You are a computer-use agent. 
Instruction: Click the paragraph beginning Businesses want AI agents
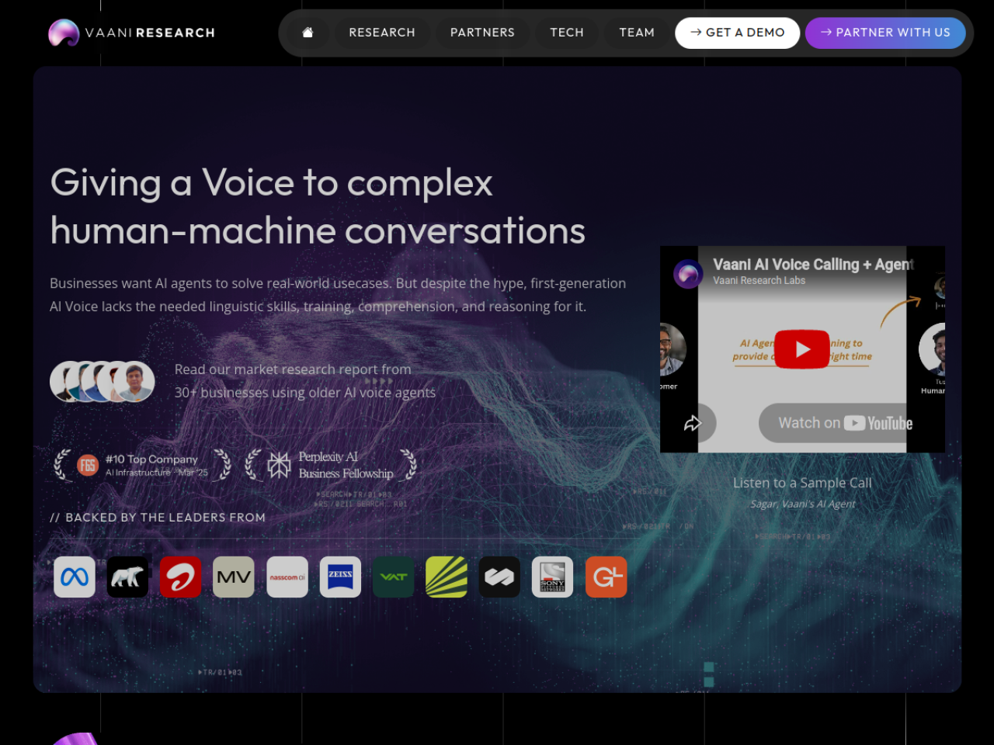[338, 295]
